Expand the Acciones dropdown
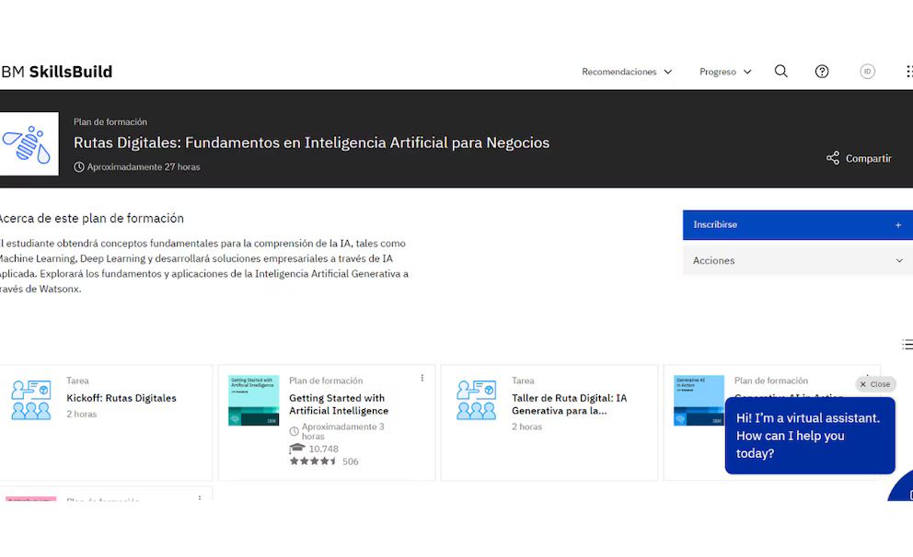The width and height of the screenshot is (913, 557). point(797,260)
